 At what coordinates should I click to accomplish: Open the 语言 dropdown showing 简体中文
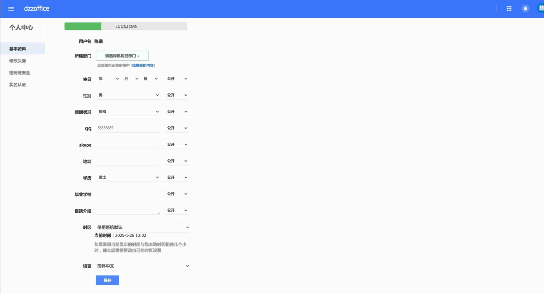[143, 266]
